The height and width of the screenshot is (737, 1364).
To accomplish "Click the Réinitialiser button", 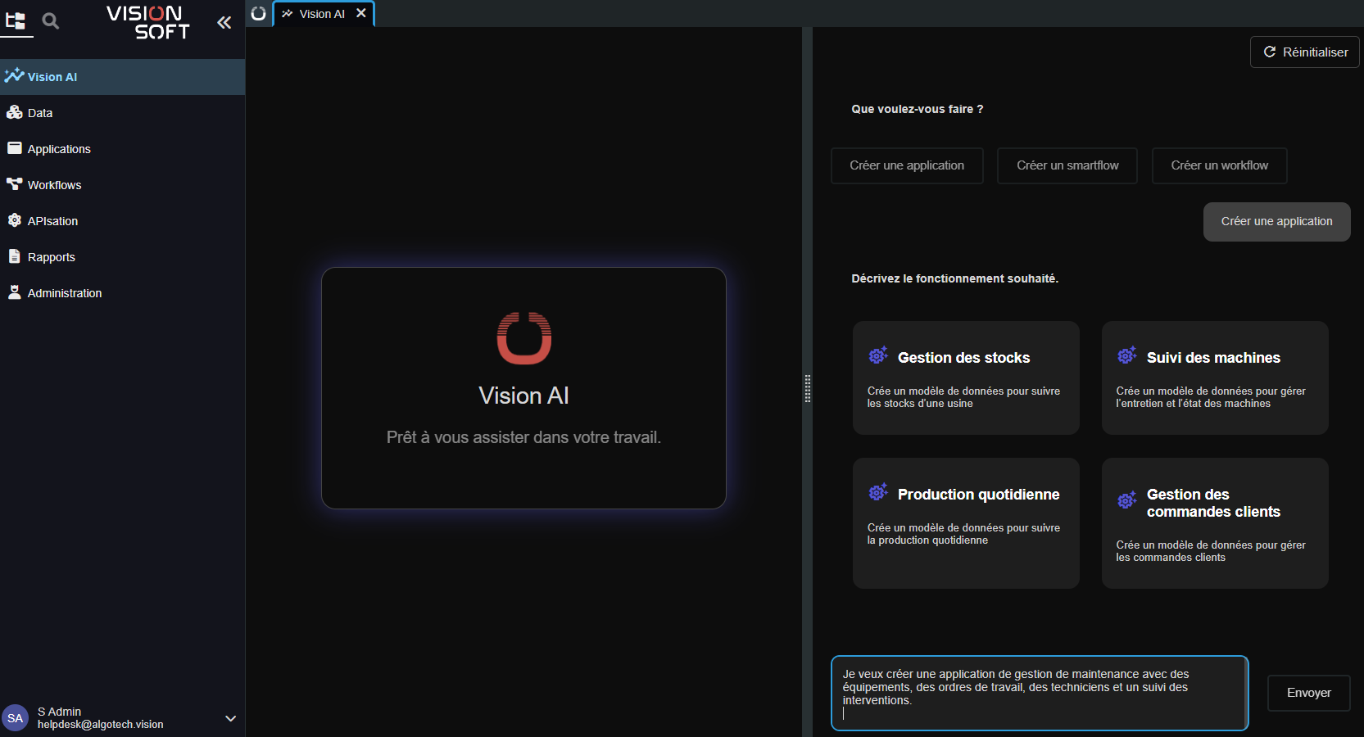I will (x=1304, y=52).
